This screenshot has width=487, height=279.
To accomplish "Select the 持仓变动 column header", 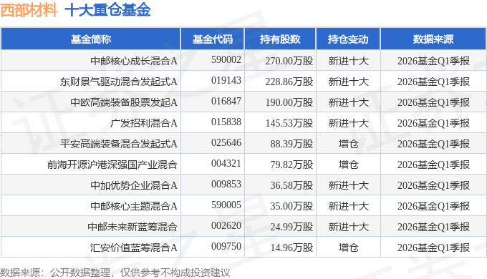I will [x=348, y=39].
